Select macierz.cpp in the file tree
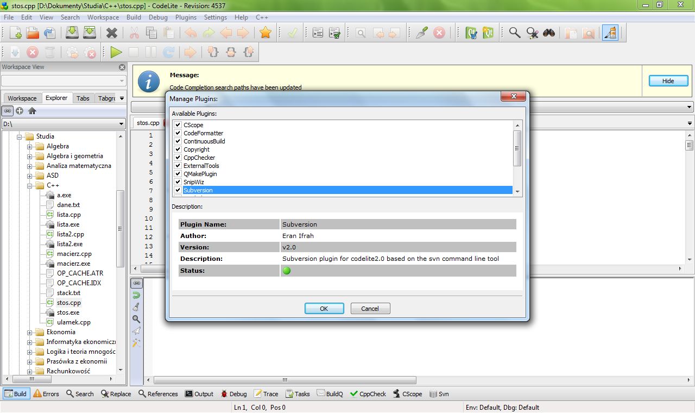Screen dimensions: 695x413 tap(74, 254)
